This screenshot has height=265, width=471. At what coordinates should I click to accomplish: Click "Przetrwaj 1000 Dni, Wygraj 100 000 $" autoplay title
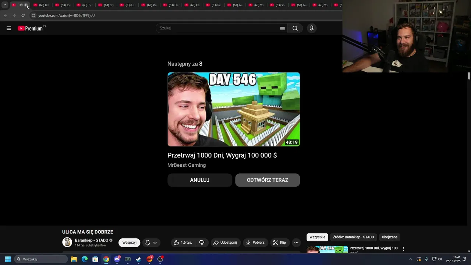click(222, 155)
